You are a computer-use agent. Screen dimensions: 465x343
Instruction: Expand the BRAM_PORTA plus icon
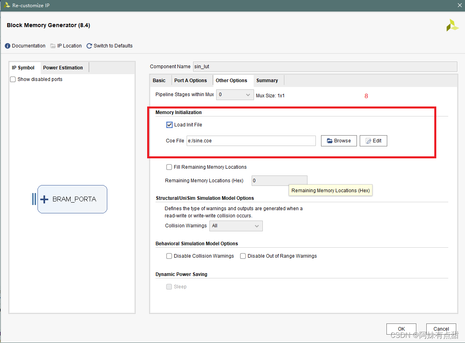[x=44, y=199]
